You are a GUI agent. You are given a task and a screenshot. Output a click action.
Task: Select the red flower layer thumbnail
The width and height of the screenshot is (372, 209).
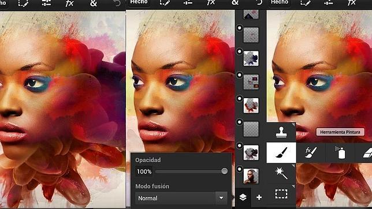pos(251,105)
